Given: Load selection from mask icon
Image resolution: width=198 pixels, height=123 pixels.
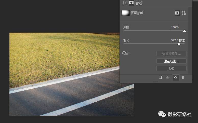Looking at the screenshot, I should [x=160, y=77].
